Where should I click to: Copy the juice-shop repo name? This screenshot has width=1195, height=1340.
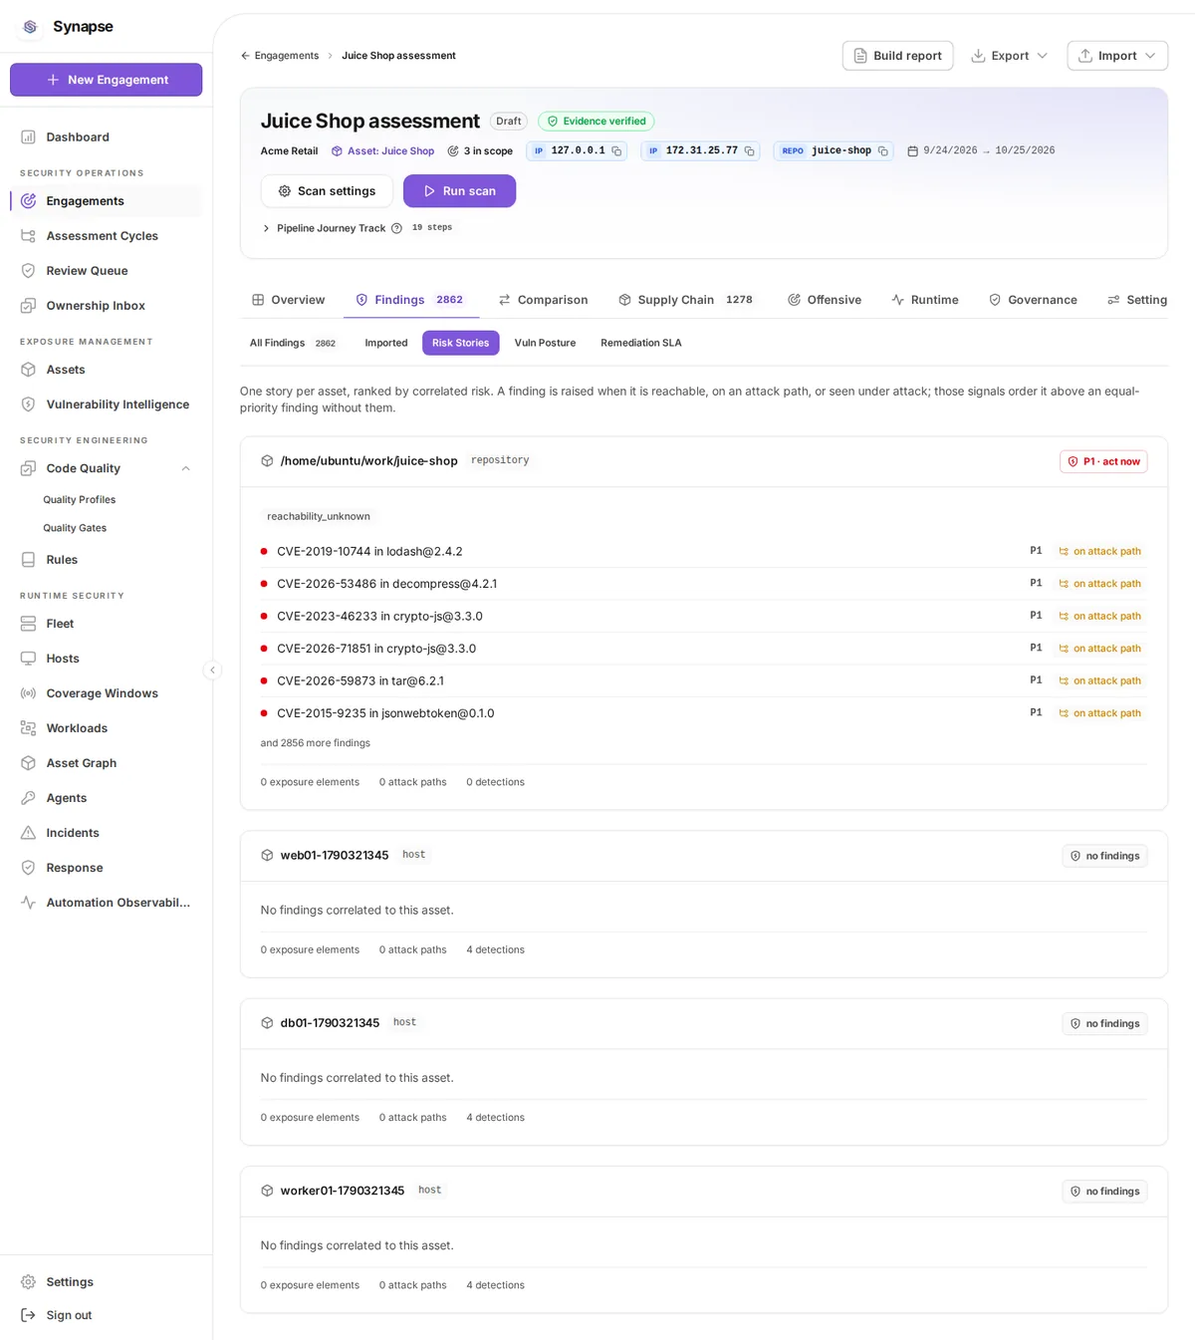tap(882, 151)
